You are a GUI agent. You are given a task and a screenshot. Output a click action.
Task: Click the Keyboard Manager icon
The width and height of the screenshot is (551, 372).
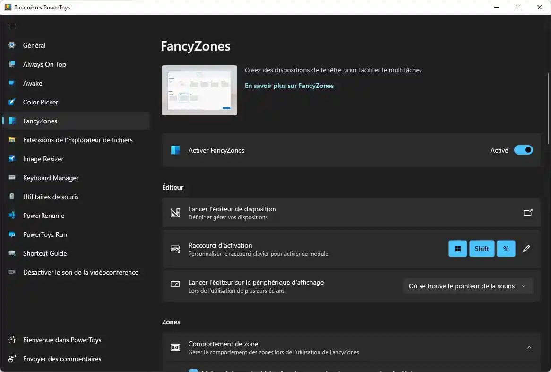(12, 178)
